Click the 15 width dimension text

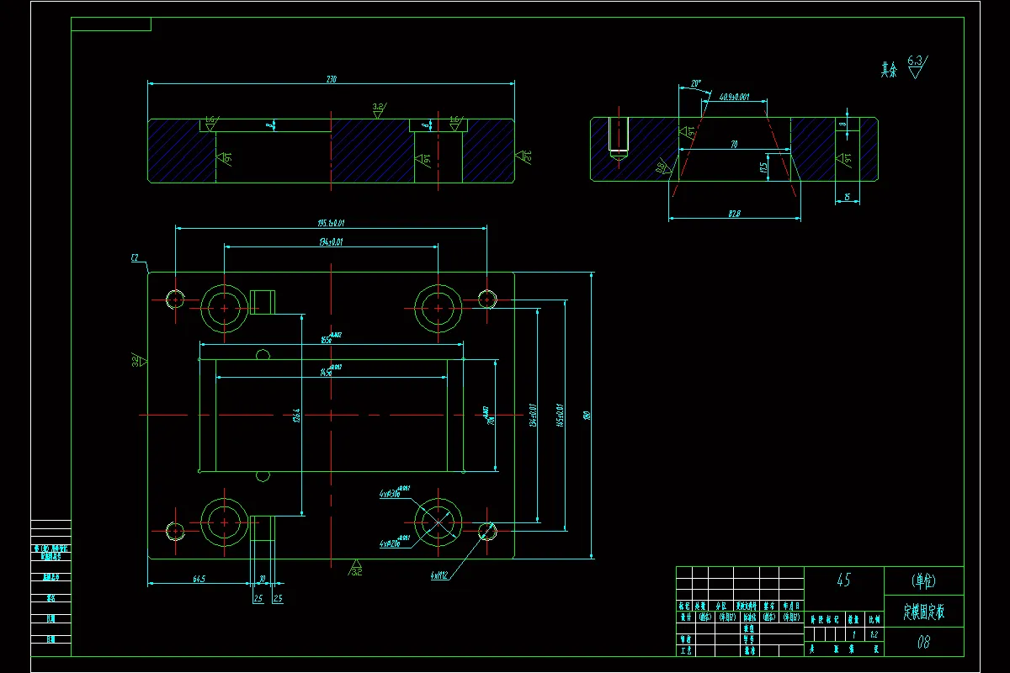[x=847, y=197]
